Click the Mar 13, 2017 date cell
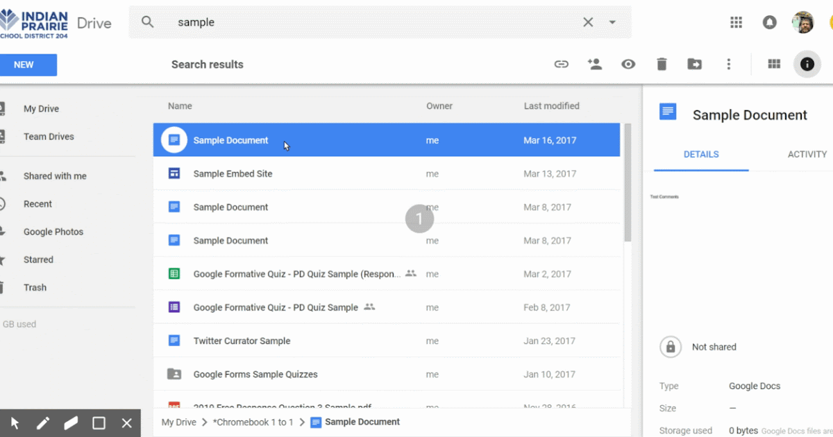 [x=550, y=173]
